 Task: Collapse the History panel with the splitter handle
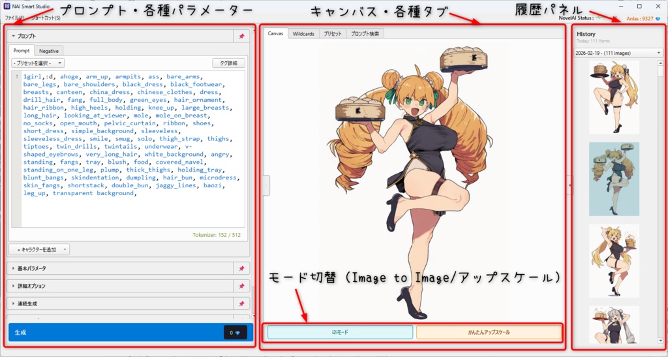pyautogui.click(x=570, y=185)
